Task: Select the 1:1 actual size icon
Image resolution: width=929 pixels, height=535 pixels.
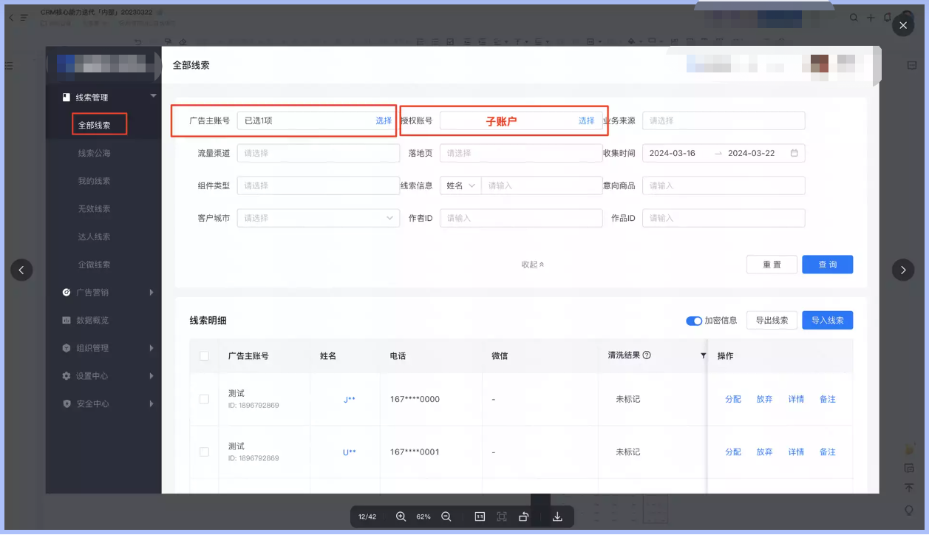Action: (x=479, y=517)
